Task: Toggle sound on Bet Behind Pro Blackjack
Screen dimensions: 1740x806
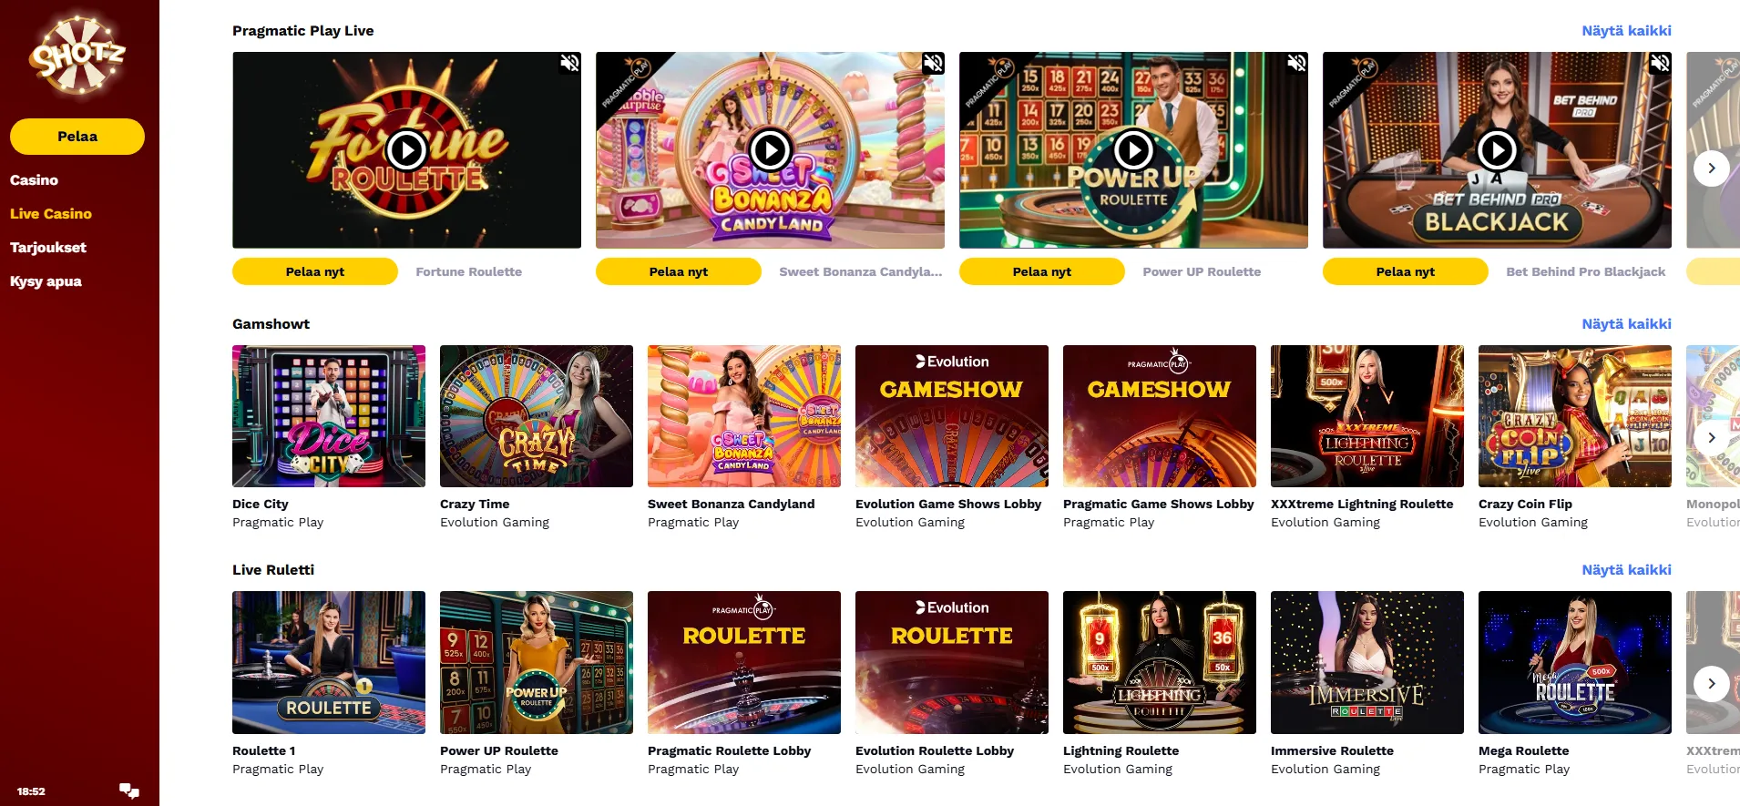Action: [x=1660, y=63]
